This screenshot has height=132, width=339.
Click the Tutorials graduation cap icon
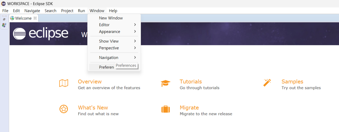coord(166,83)
